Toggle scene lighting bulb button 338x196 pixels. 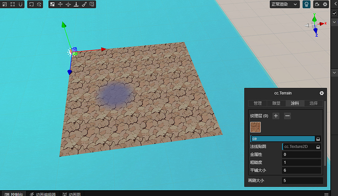point(307,4)
